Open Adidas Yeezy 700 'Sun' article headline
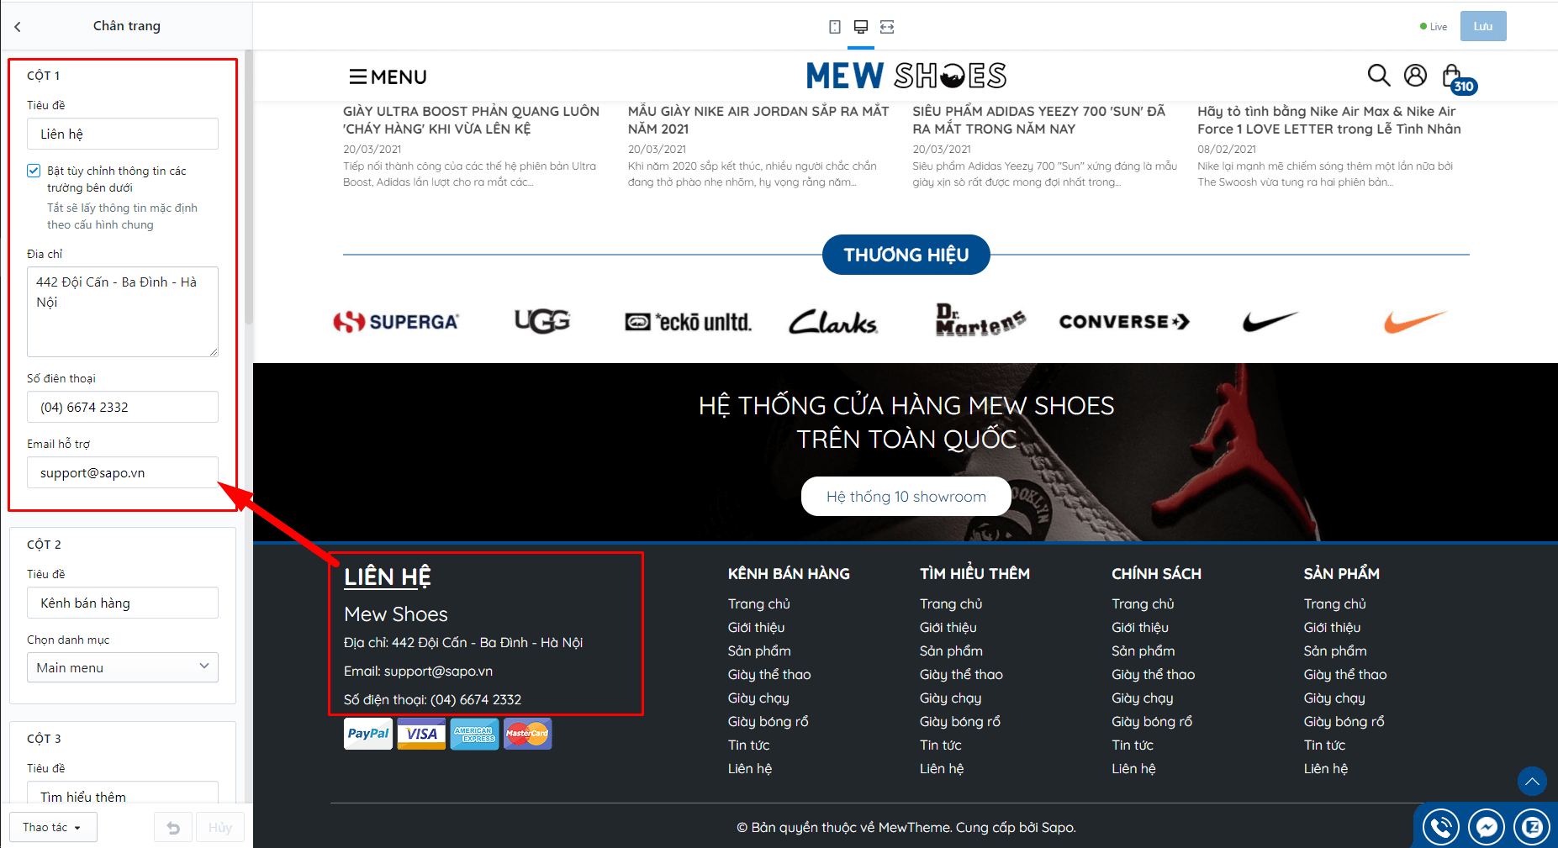Screen dimensions: 1558x848 click(x=1039, y=120)
